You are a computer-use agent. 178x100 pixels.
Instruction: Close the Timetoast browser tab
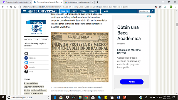click(30, 2)
